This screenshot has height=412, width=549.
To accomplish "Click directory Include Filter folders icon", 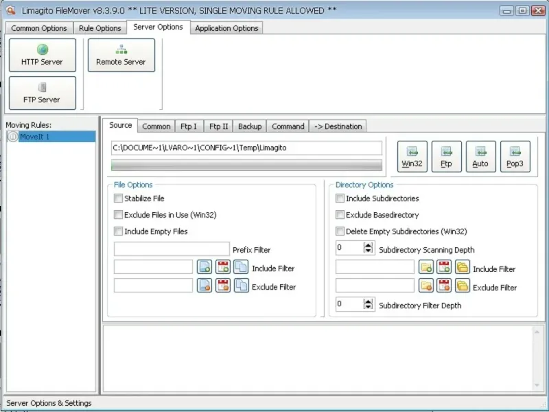I will click(x=462, y=267).
